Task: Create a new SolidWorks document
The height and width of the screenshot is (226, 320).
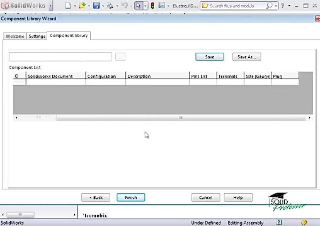Action: click(x=68, y=5)
